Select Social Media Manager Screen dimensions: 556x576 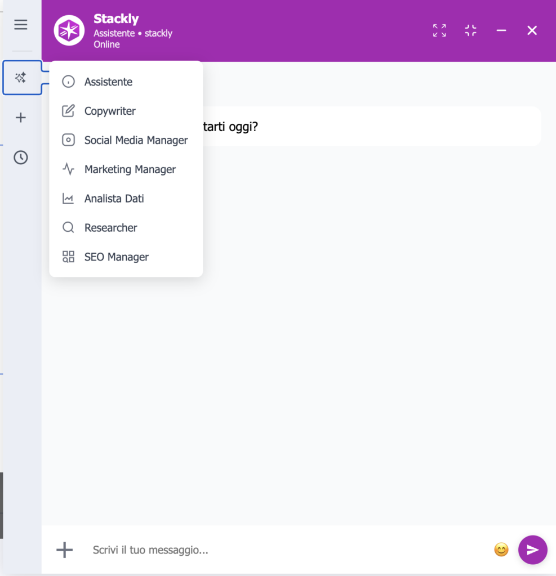(126, 140)
